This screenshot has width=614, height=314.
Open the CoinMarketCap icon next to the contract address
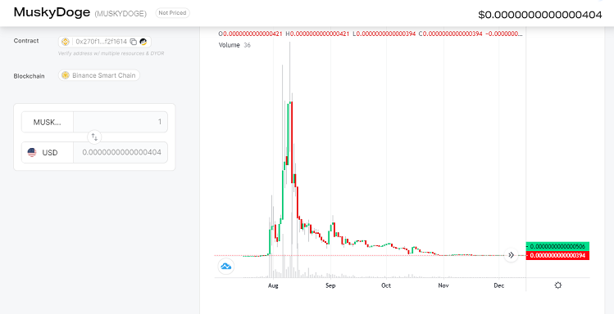point(143,42)
